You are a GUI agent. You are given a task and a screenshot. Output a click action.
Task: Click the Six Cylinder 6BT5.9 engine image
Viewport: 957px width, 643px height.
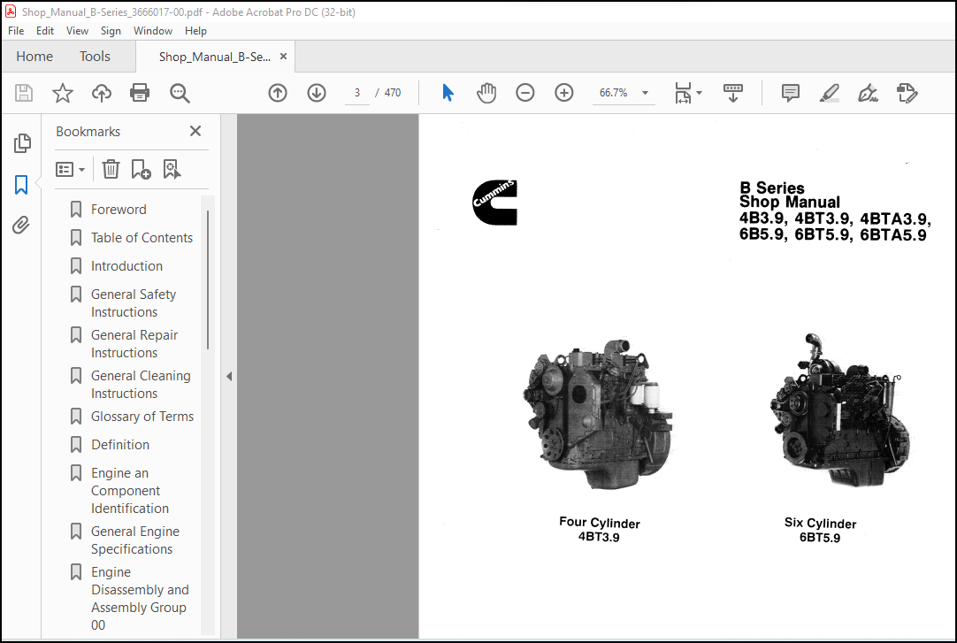tap(840, 410)
